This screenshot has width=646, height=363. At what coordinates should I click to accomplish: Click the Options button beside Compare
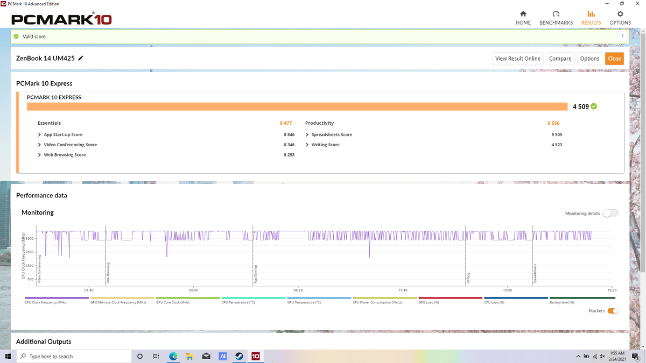(x=589, y=59)
